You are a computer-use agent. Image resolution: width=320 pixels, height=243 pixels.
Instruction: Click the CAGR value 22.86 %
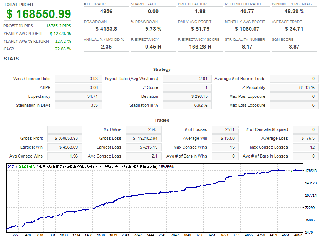point(63,49)
